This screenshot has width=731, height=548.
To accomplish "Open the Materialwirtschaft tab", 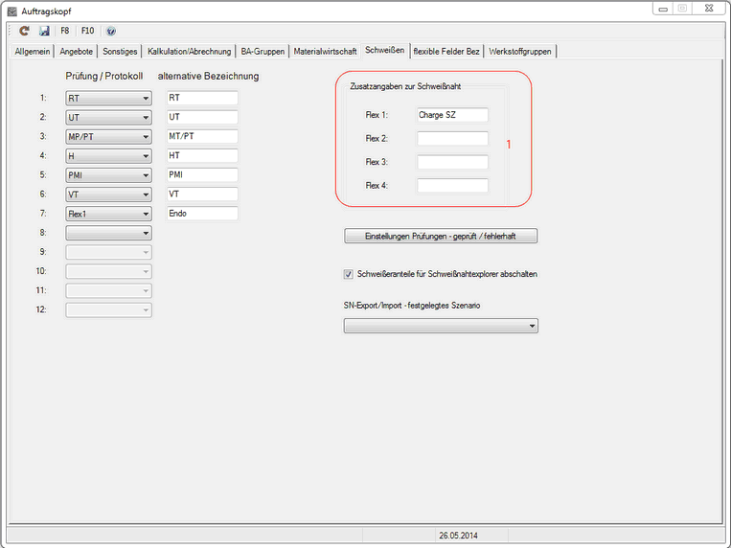I will pyautogui.click(x=325, y=51).
